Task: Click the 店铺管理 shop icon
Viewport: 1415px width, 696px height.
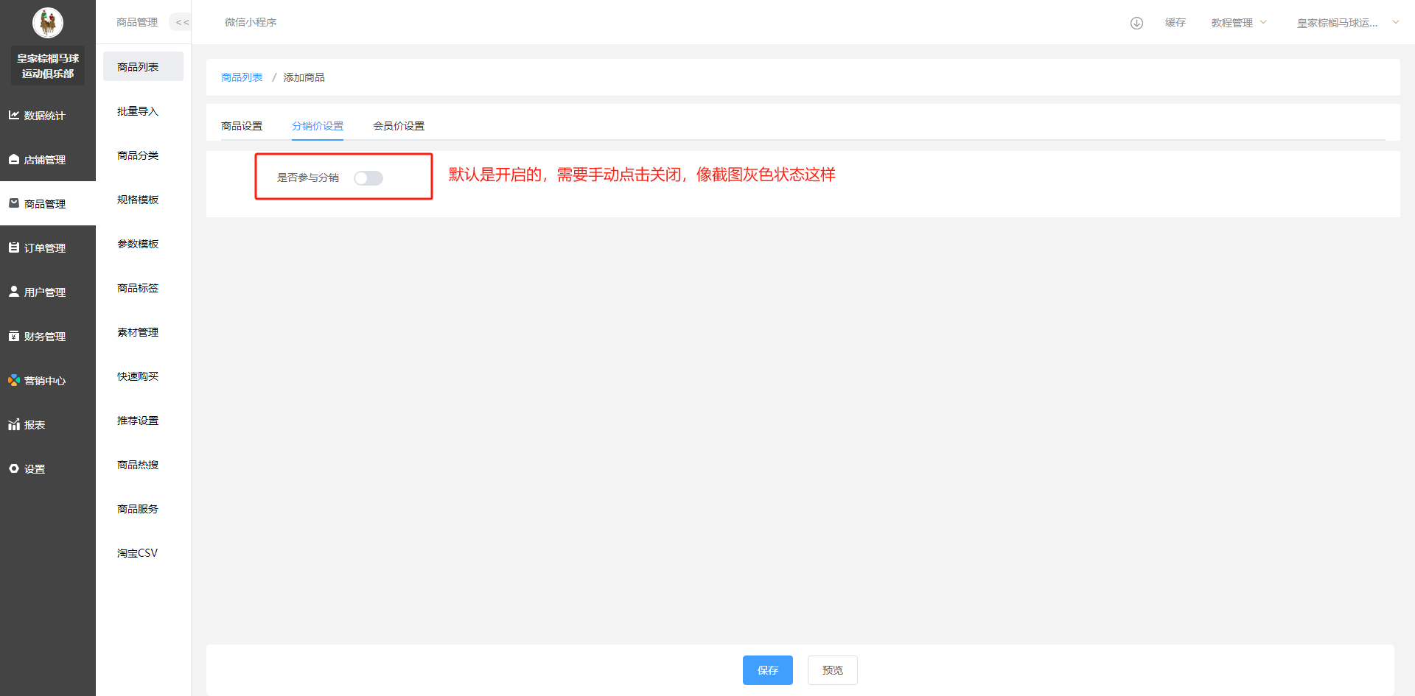Action: tap(14, 160)
